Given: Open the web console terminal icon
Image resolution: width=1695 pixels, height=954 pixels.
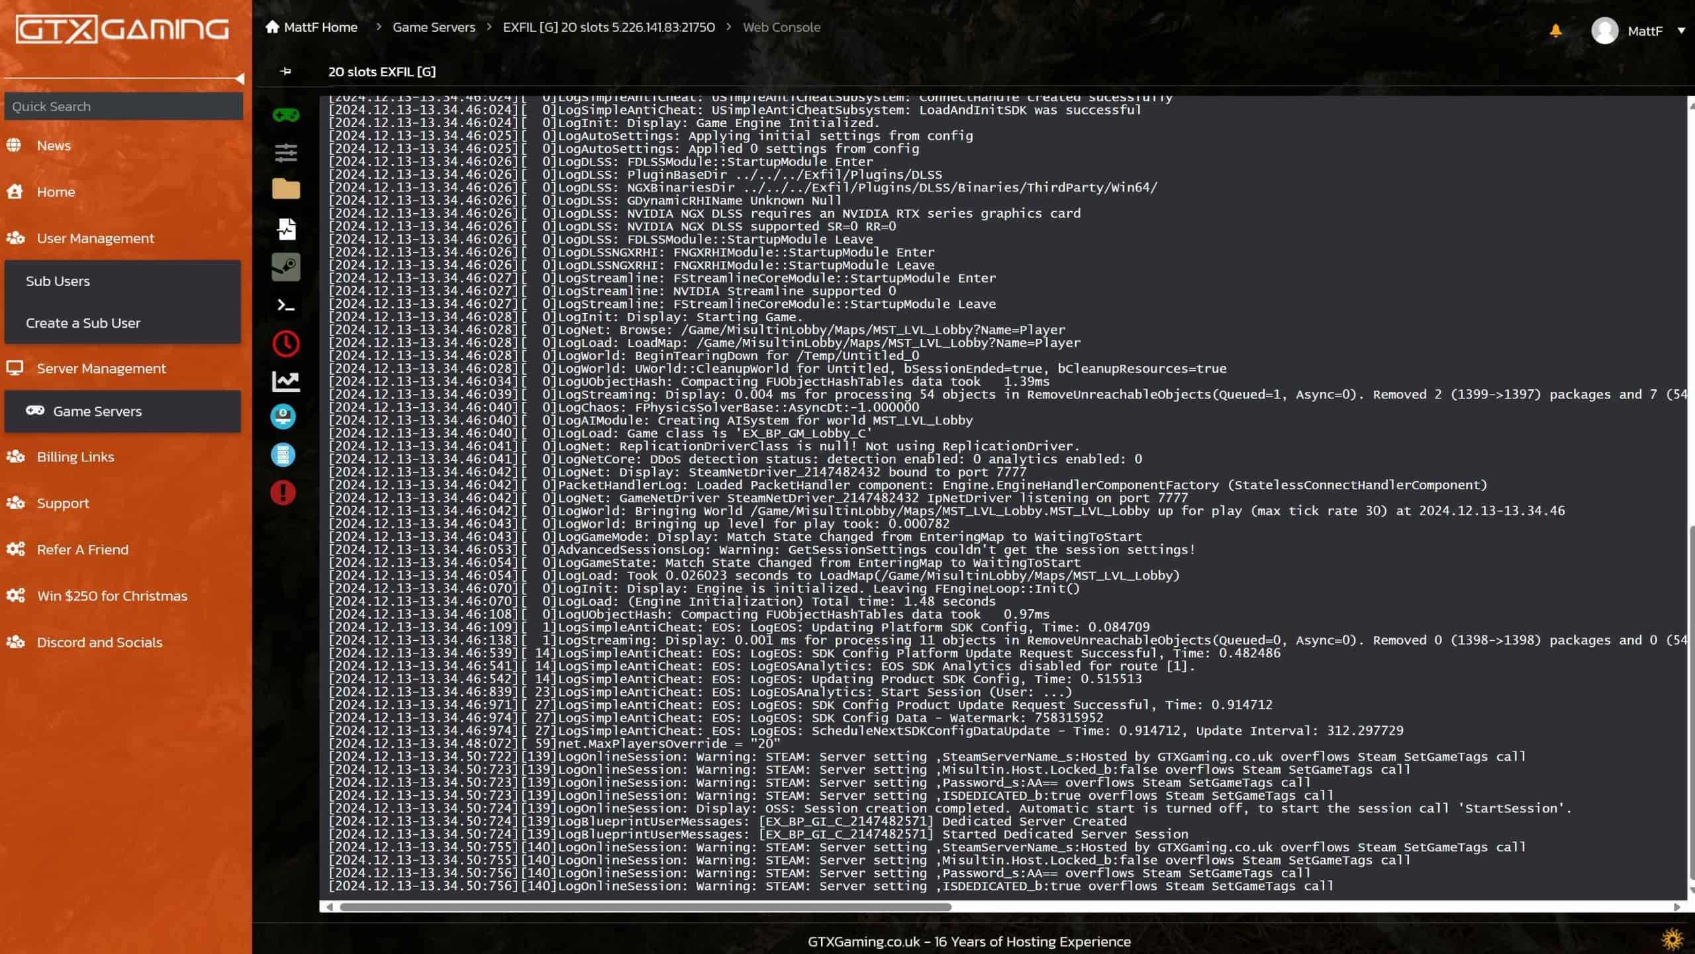Looking at the screenshot, I should [x=286, y=305].
